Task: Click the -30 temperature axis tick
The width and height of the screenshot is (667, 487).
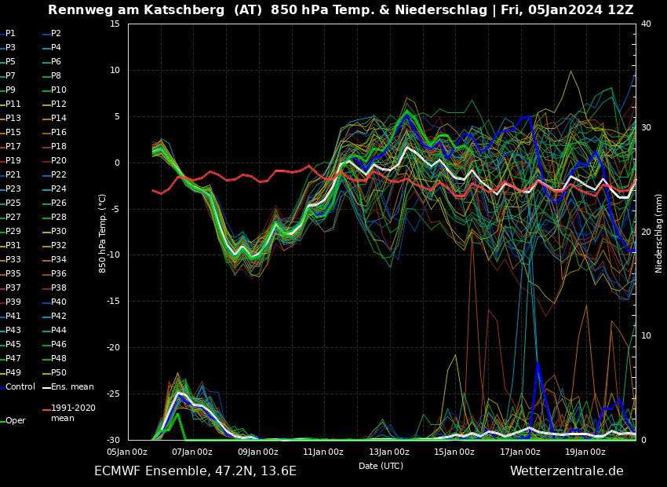Action: [x=114, y=440]
